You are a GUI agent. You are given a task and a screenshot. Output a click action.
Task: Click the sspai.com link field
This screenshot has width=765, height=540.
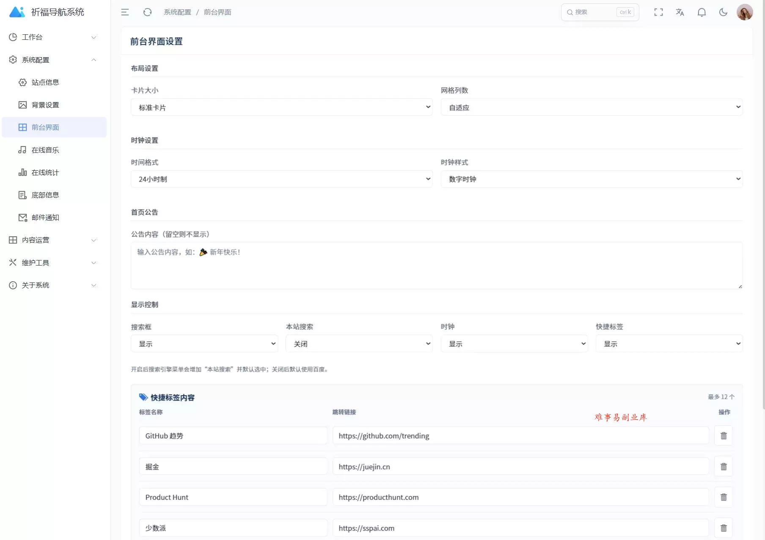521,528
